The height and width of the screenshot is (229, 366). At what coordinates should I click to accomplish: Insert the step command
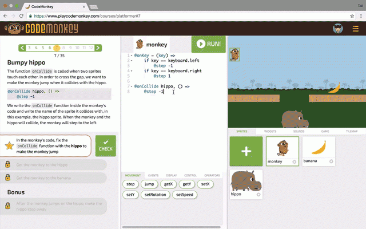(130, 184)
